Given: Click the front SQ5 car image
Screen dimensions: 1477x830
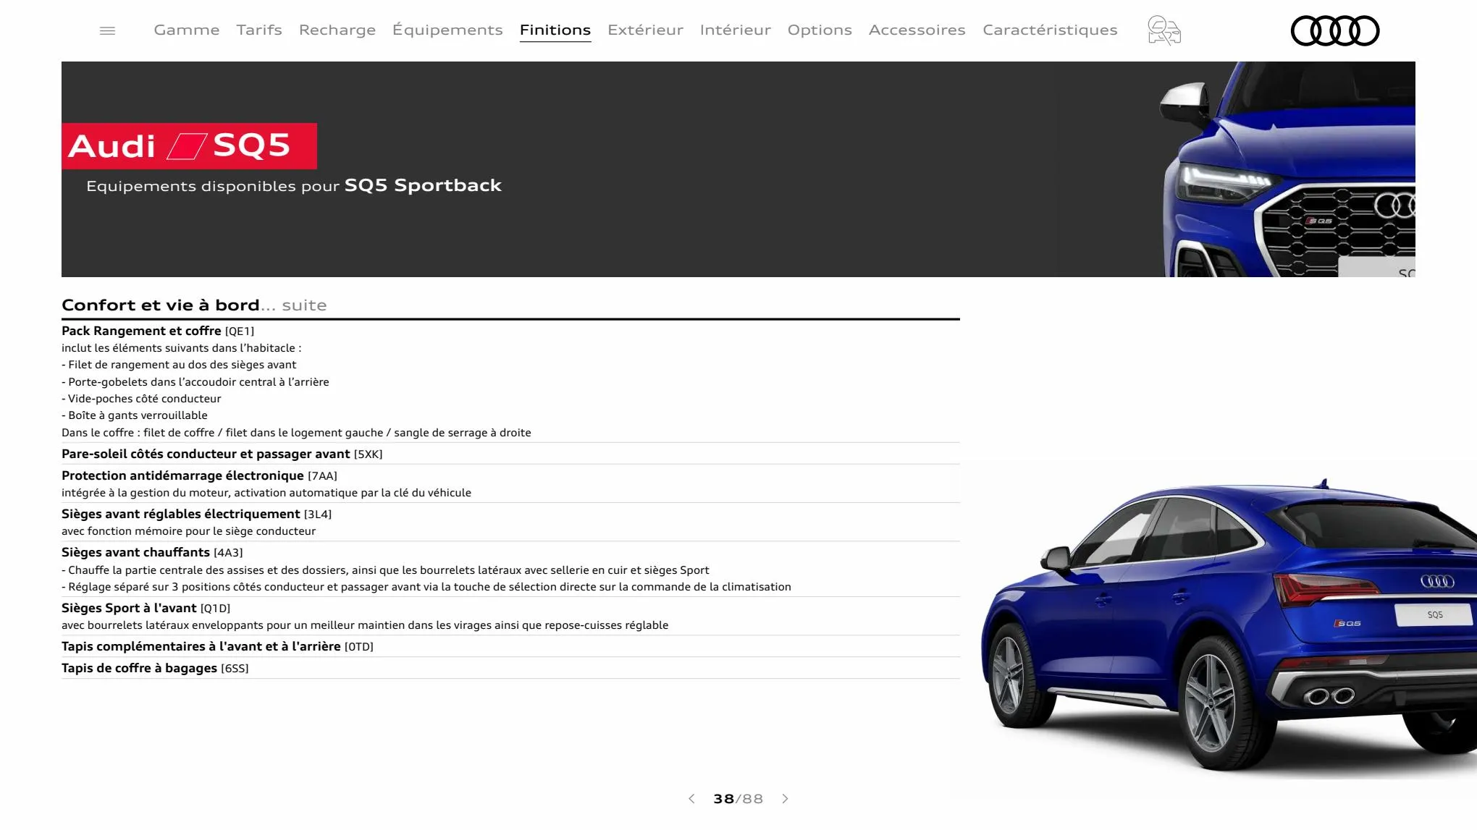Looking at the screenshot, I should (1287, 169).
